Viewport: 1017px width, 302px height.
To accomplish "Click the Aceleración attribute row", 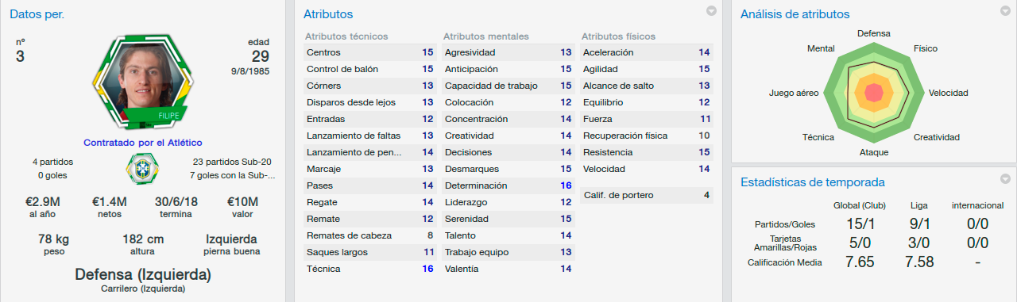I will point(647,52).
